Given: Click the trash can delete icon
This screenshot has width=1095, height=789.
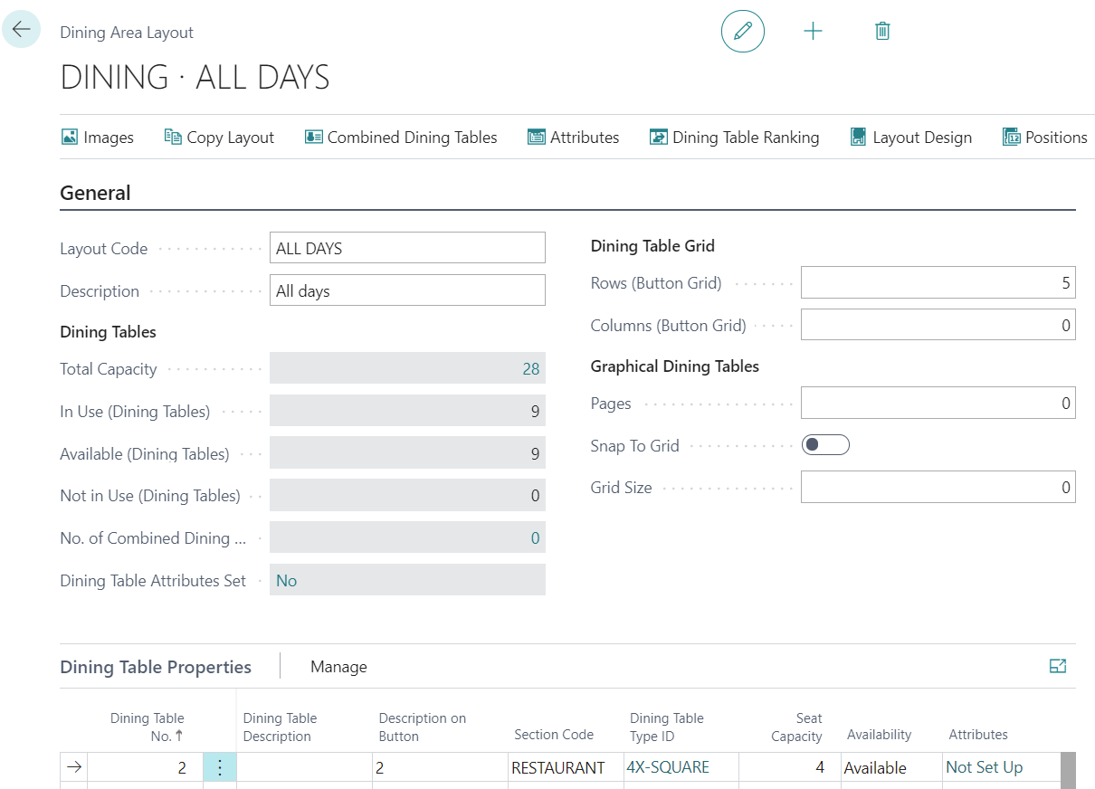Looking at the screenshot, I should tap(882, 32).
